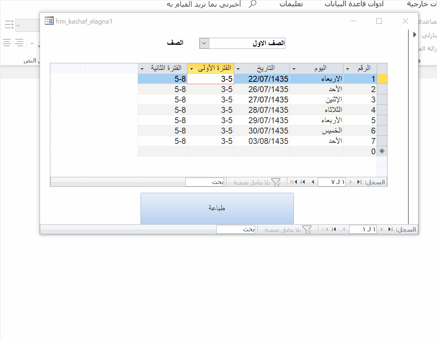This screenshot has width=437, height=340.
Task: Open filter dropdown for الرقم column
Action: 348,68
